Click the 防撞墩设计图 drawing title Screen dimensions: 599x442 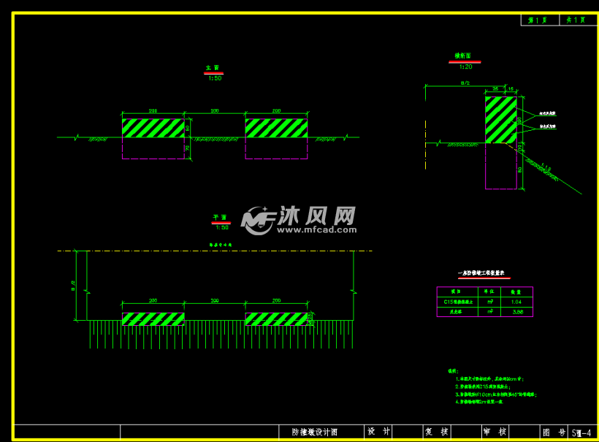click(314, 432)
